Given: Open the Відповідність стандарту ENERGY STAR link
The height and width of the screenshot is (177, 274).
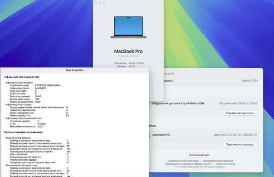Looking at the screenshot, I should 188,164.
